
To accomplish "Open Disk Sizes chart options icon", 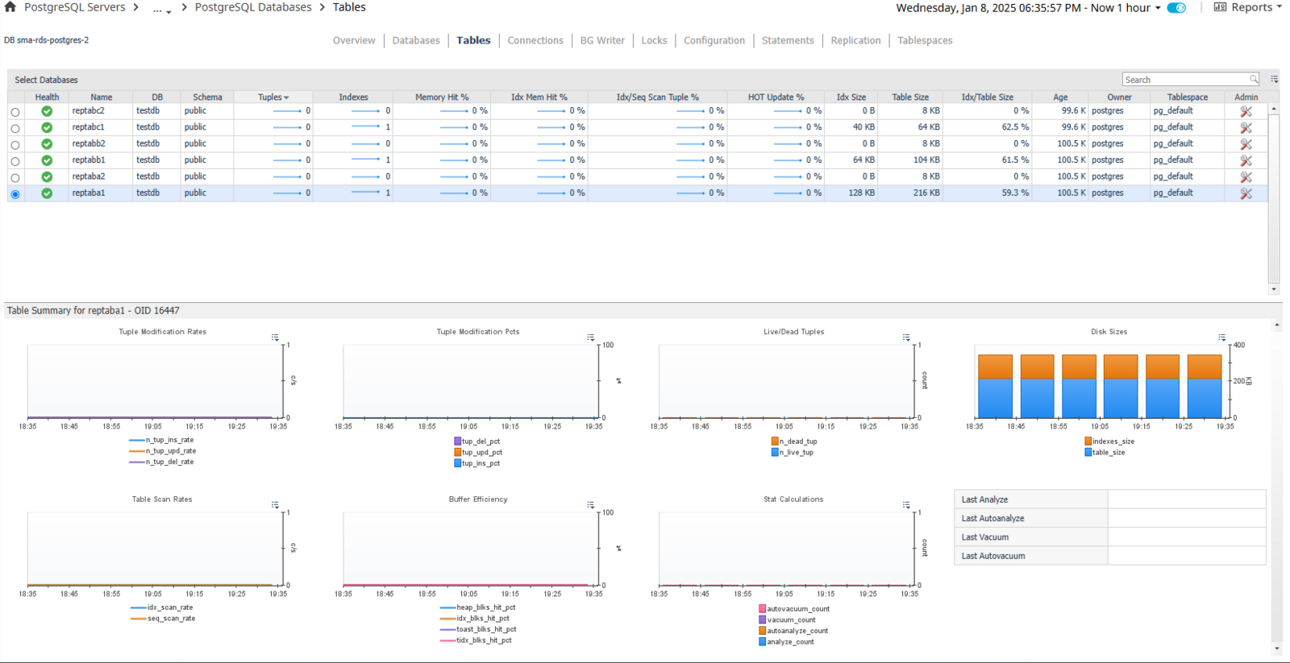I will tap(1221, 338).
